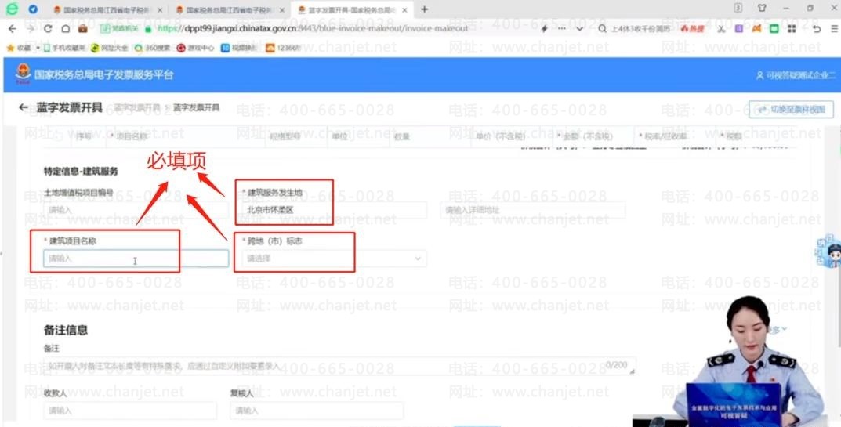Click the orange fox extension icon
The image size is (841, 427).
pyautogui.click(x=756, y=28)
